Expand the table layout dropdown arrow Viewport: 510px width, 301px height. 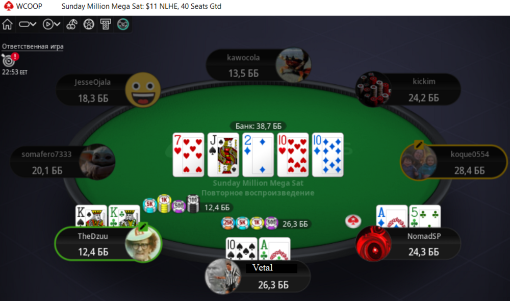[x=33, y=24]
